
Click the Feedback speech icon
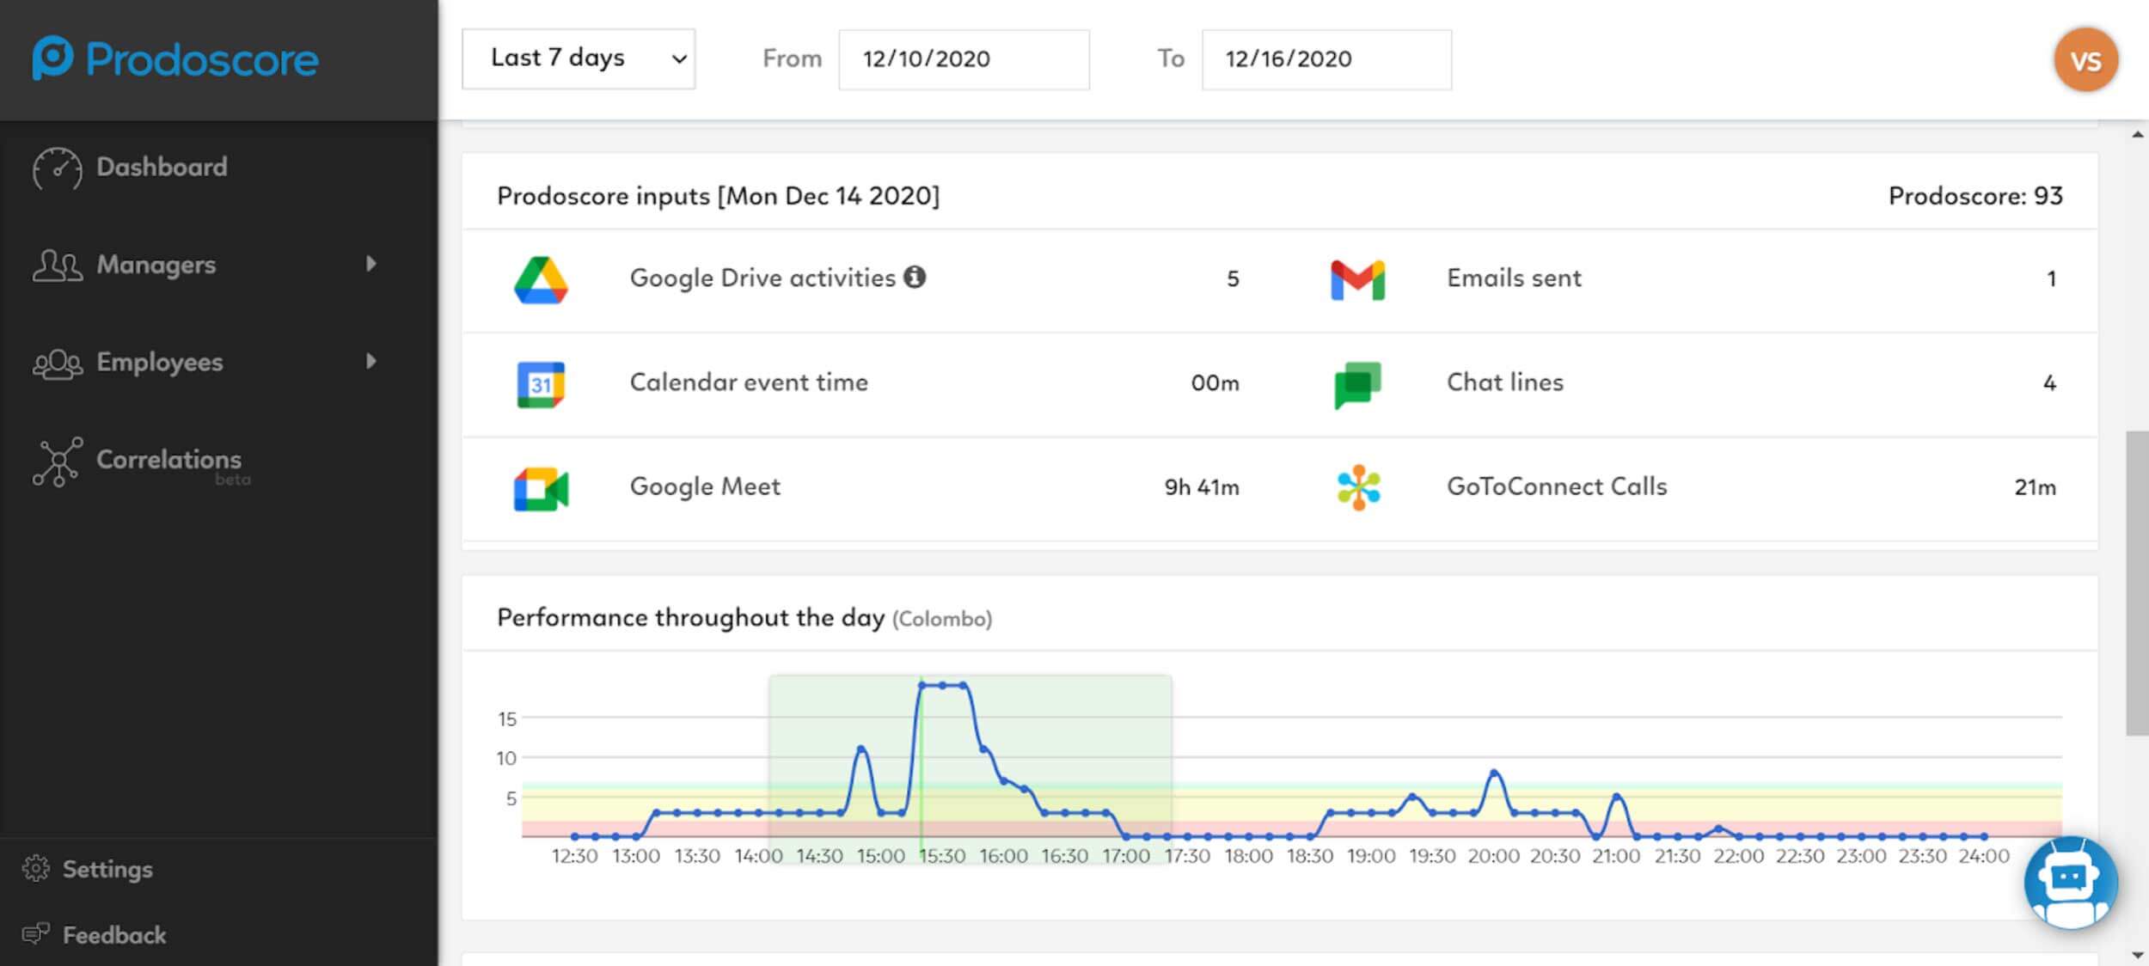tap(36, 934)
